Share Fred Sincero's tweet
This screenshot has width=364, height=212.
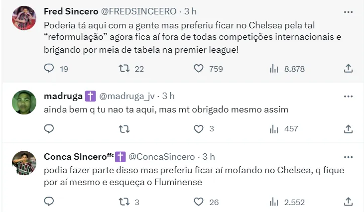(x=349, y=69)
